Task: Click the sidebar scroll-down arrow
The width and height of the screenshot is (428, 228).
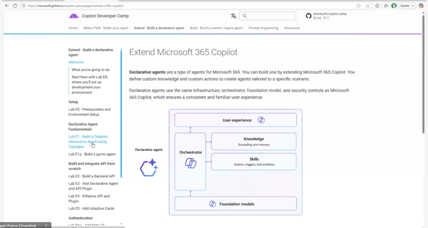Action: coord(121,224)
